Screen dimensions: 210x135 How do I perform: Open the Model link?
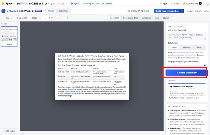tap(189, 11)
